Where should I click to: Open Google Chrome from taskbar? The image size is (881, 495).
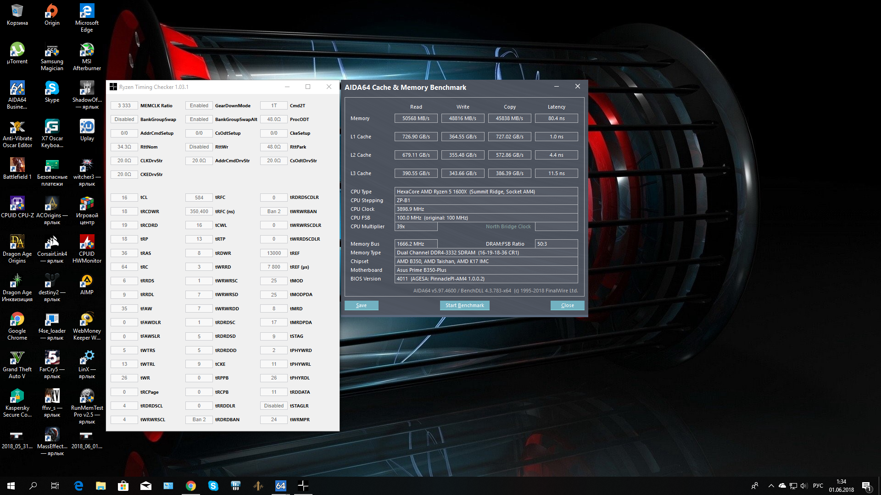(x=191, y=486)
